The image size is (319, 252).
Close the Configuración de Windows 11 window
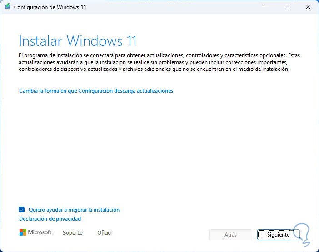pyautogui.click(x=308, y=7)
